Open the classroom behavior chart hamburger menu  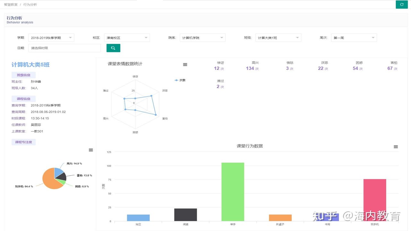pyautogui.click(x=396, y=147)
